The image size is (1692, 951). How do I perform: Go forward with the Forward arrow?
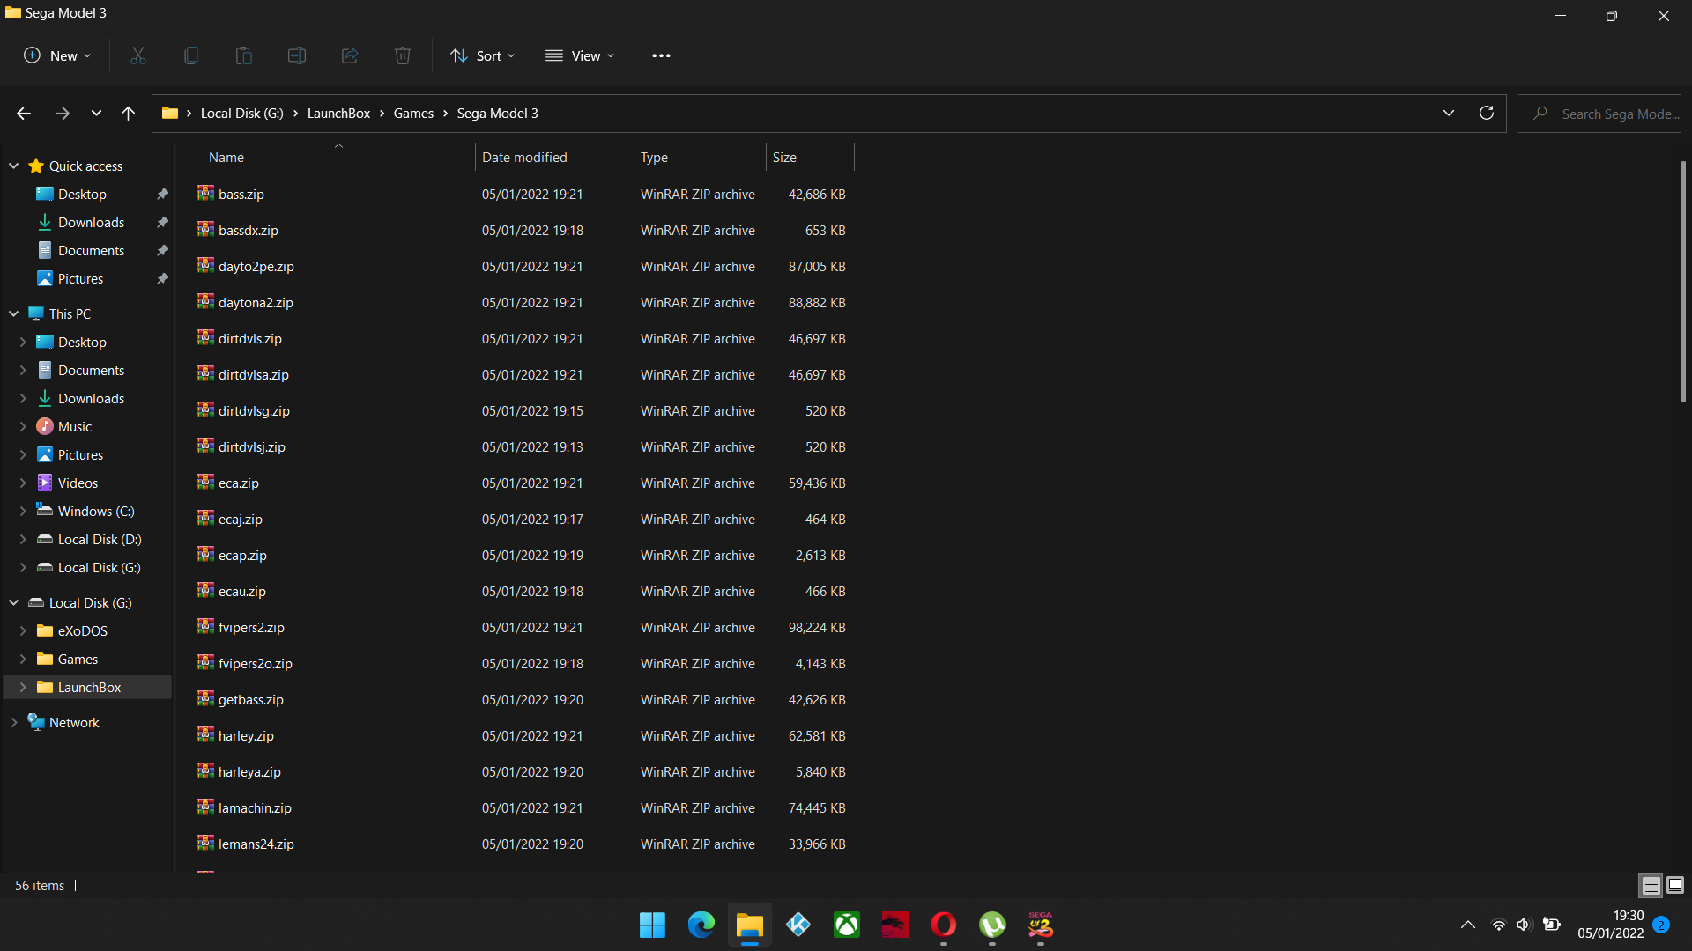(62, 114)
